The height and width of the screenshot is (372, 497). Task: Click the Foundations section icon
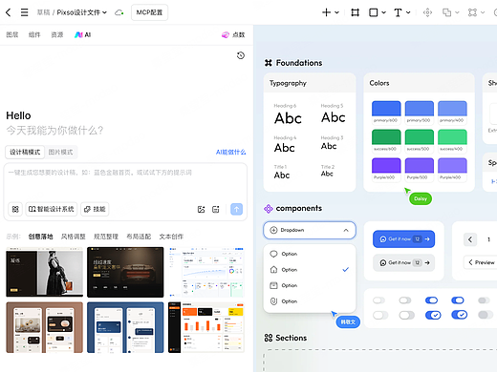269,63
